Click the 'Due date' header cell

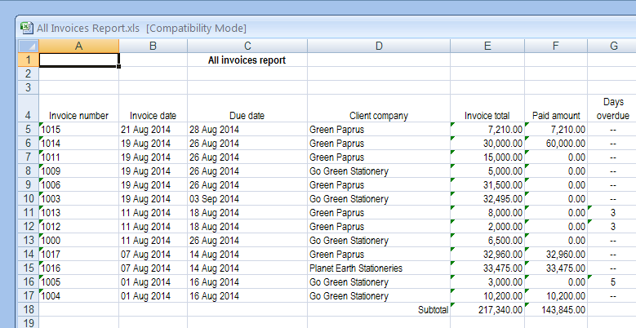pos(247,109)
